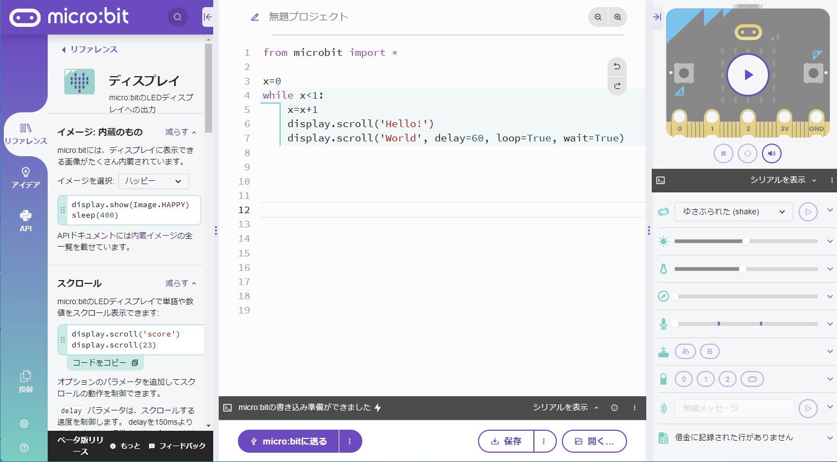Expand シリアルを表示 in editor status bar
837x462 pixels.
tap(566, 408)
